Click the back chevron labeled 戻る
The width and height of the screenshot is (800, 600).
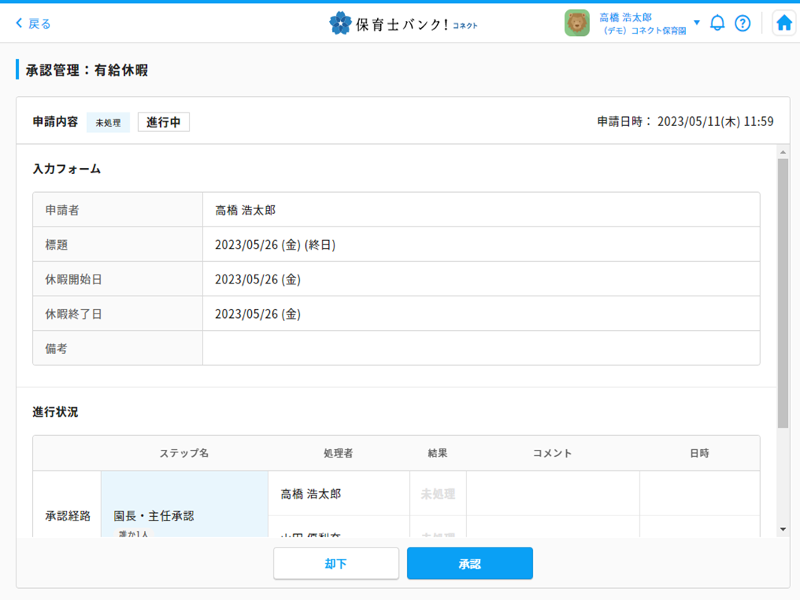pyautogui.click(x=33, y=24)
